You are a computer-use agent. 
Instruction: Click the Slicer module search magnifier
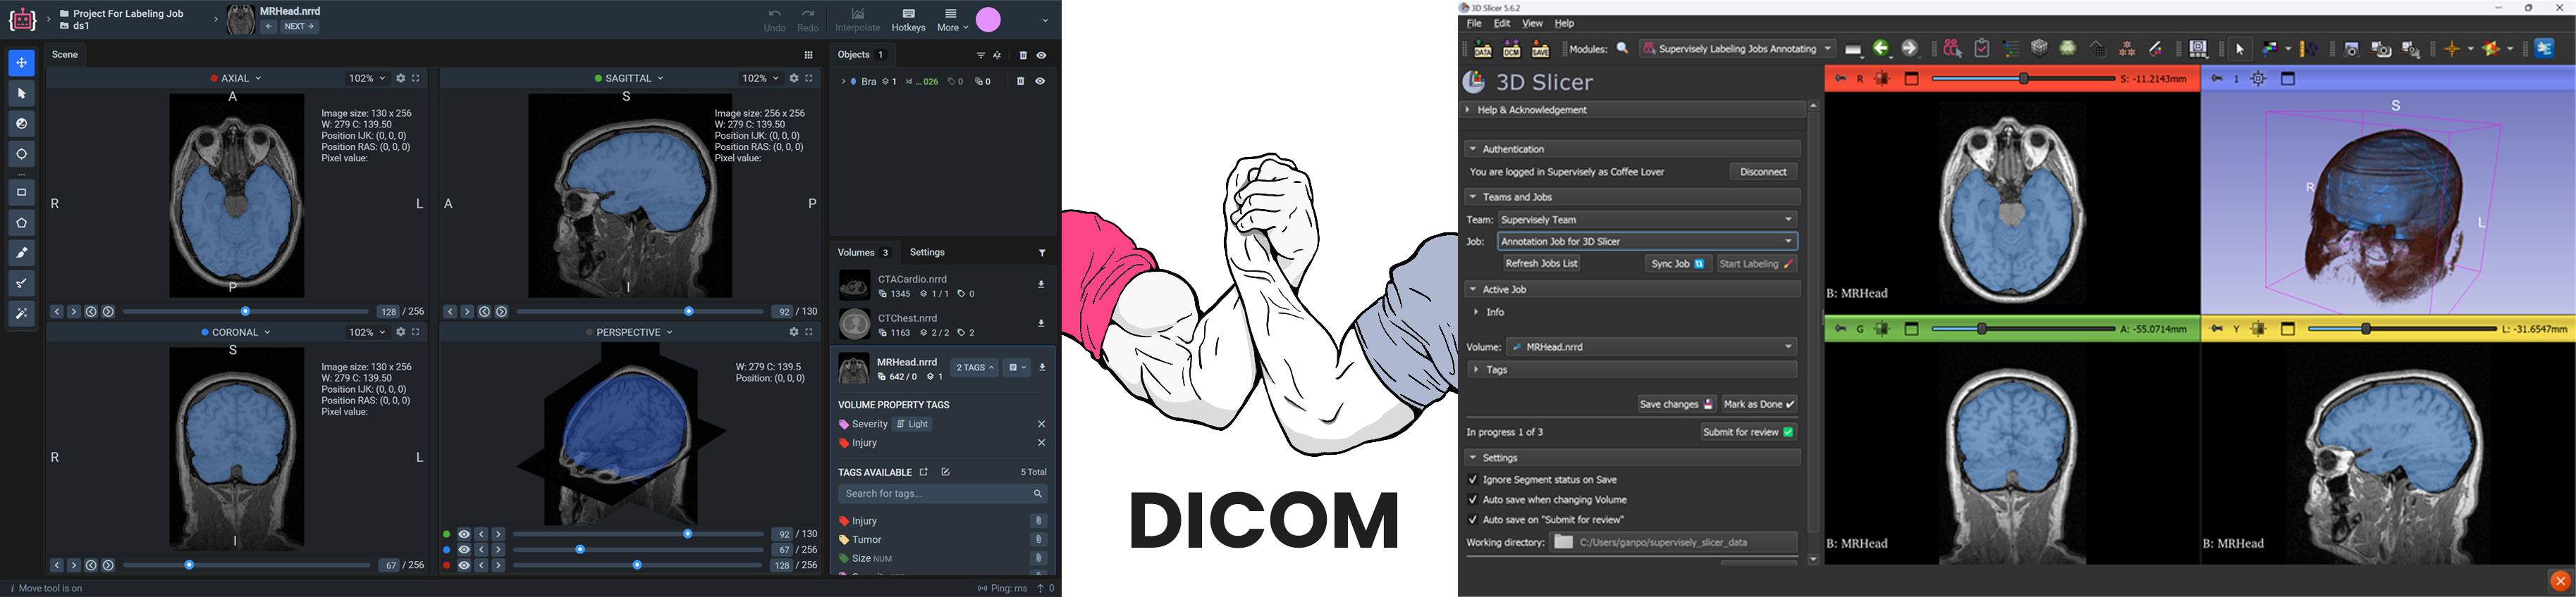click(1623, 49)
